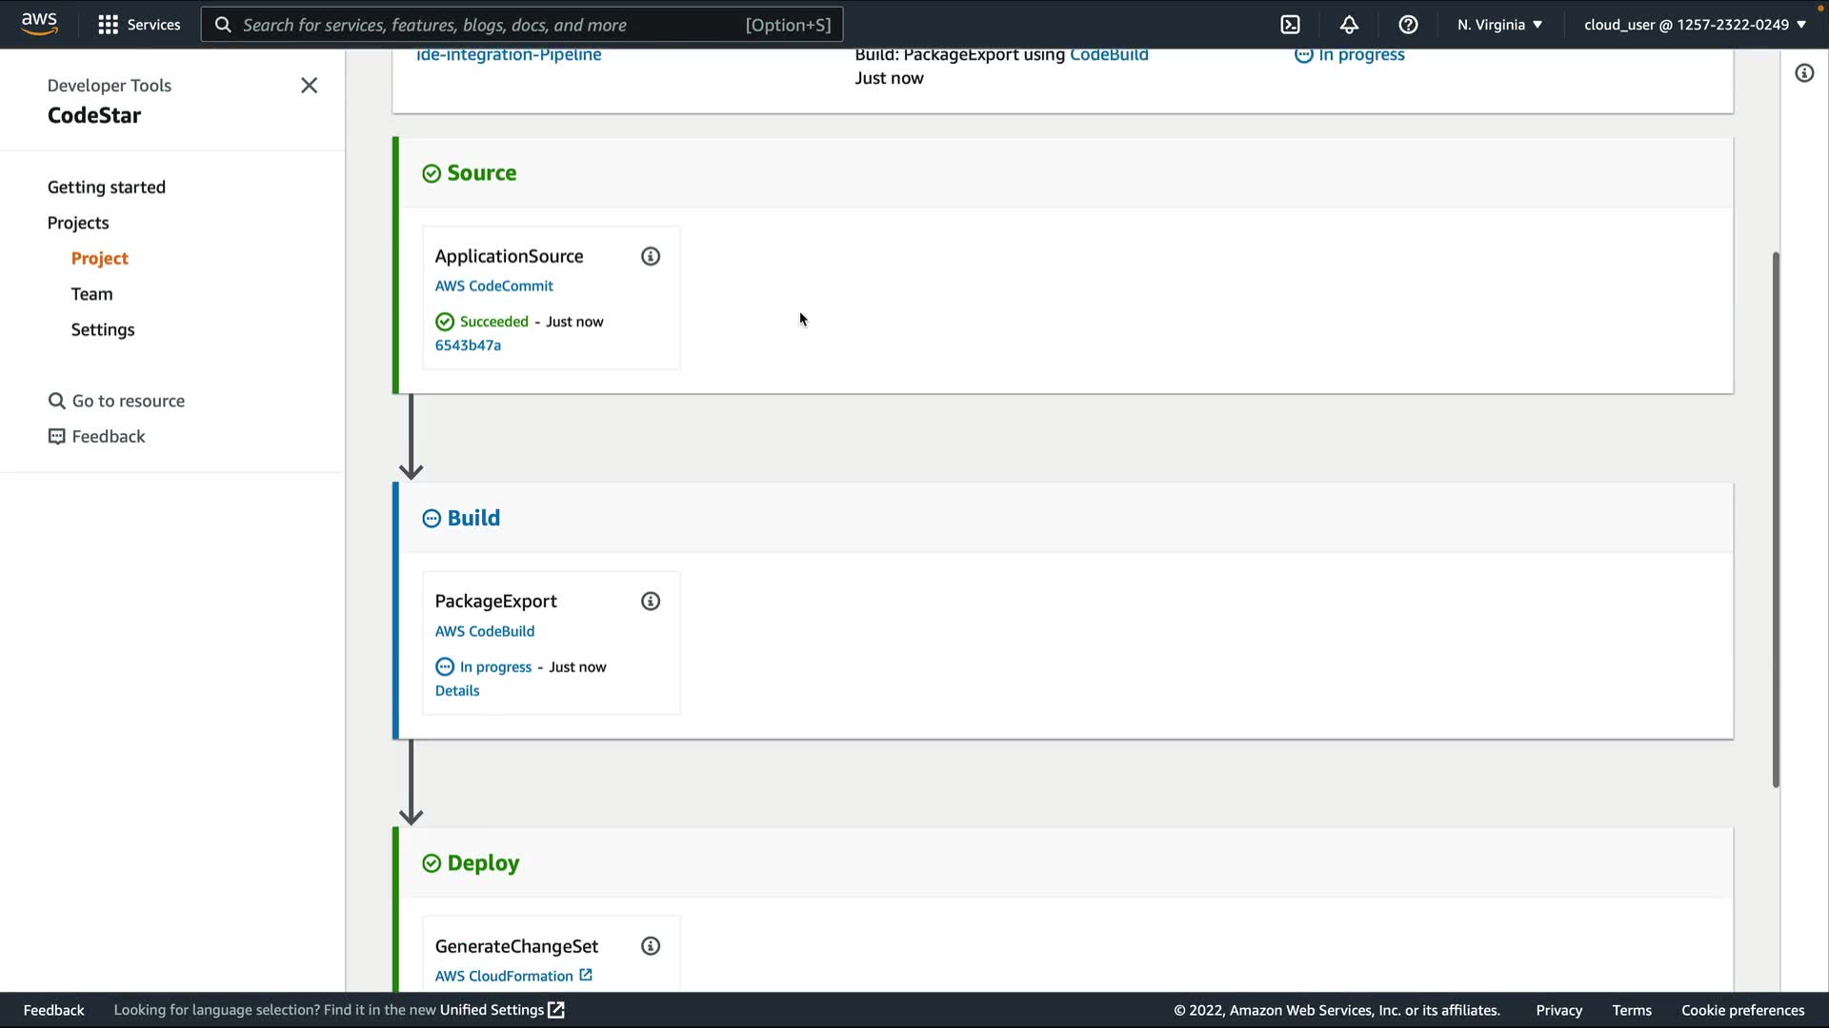The height and width of the screenshot is (1028, 1829).
Task: Open the help question mark icon
Action: click(x=1408, y=25)
